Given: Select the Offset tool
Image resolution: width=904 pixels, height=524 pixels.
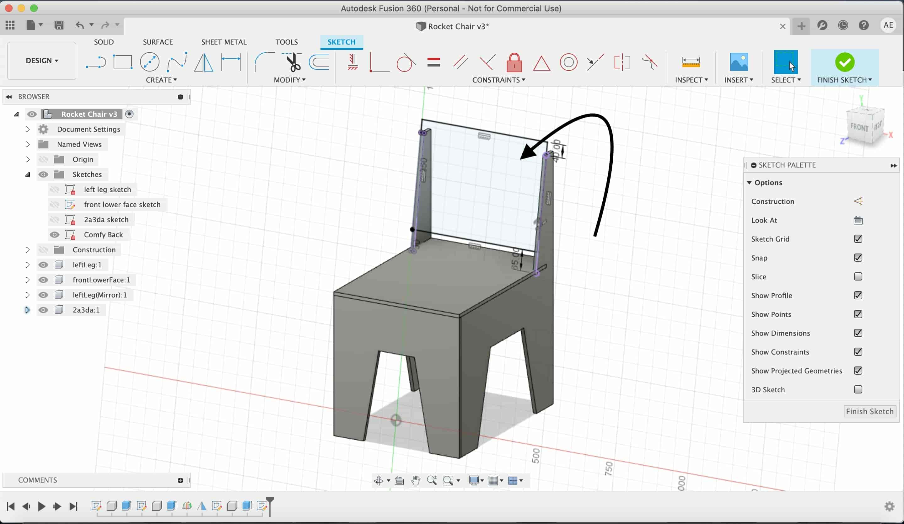Looking at the screenshot, I should click(x=319, y=62).
